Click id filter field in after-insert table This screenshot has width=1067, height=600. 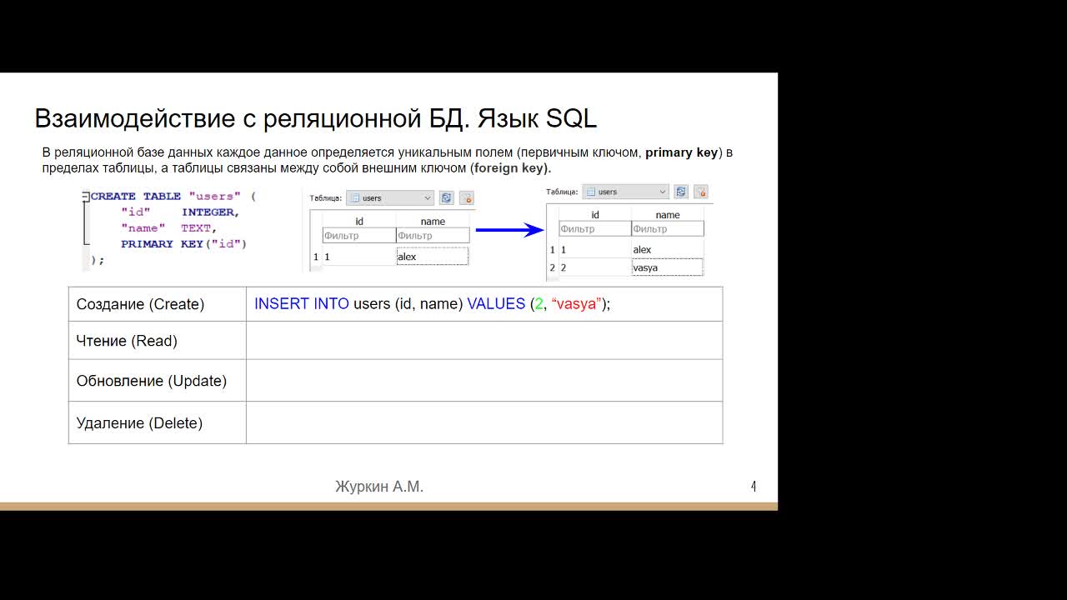(x=595, y=229)
